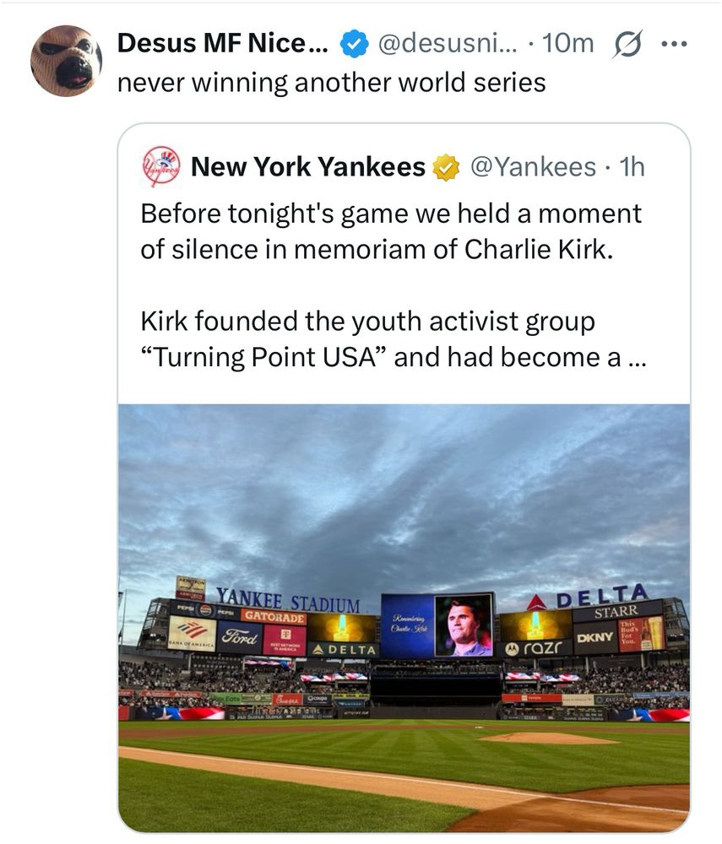
Task: Open Desus MF Nice profile avatar
Action: pos(66,61)
